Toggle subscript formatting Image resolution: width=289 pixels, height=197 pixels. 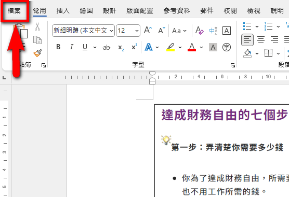[x=121, y=47]
